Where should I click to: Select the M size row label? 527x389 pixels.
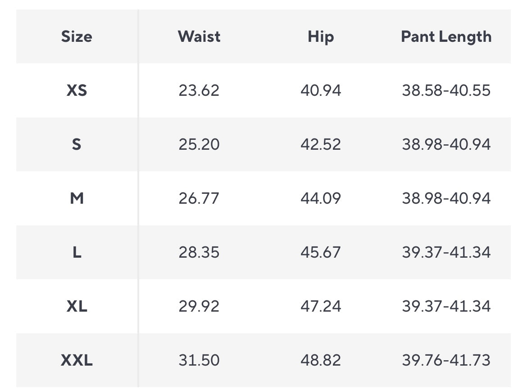tap(77, 198)
